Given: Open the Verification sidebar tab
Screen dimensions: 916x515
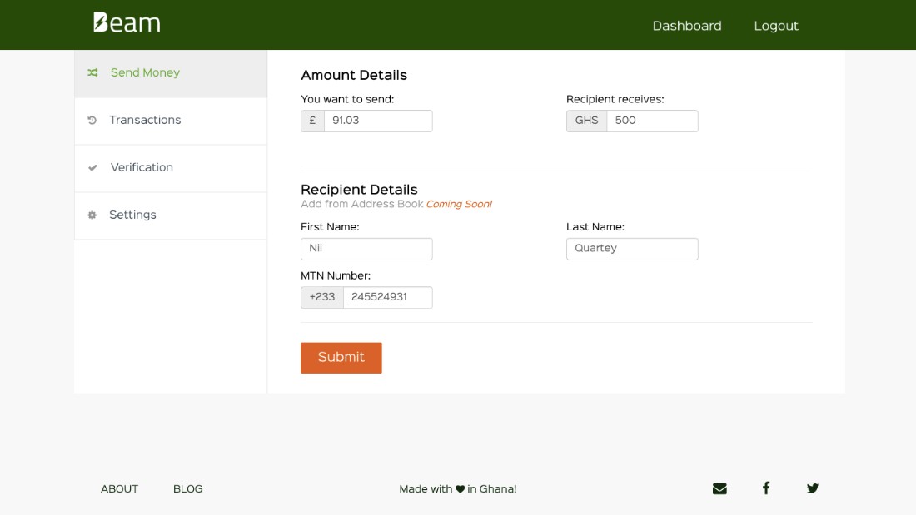Looking at the screenshot, I should tap(171, 168).
